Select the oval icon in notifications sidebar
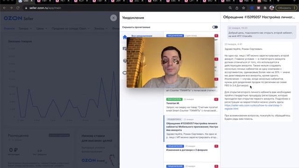Image resolution: width=299 pixels, height=168 pixels. pyautogui.click(x=125, y=73)
